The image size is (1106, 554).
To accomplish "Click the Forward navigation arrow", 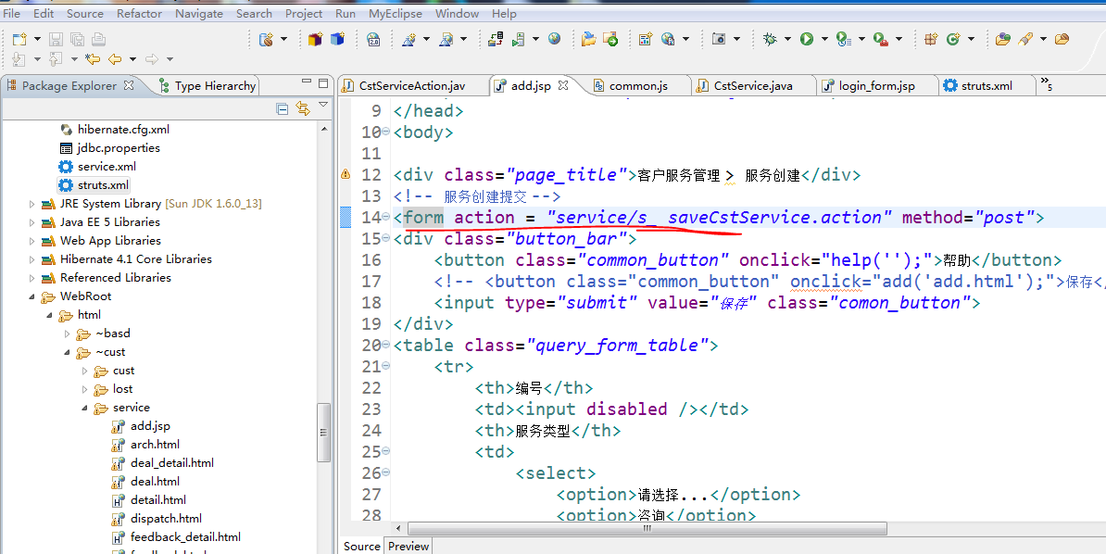I will coord(152,59).
